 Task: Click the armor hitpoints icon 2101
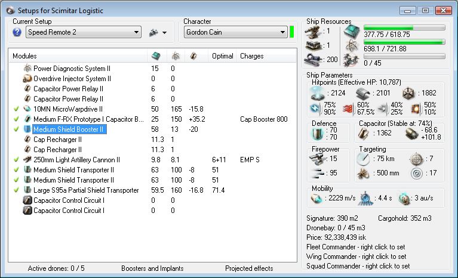coord(363,93)
